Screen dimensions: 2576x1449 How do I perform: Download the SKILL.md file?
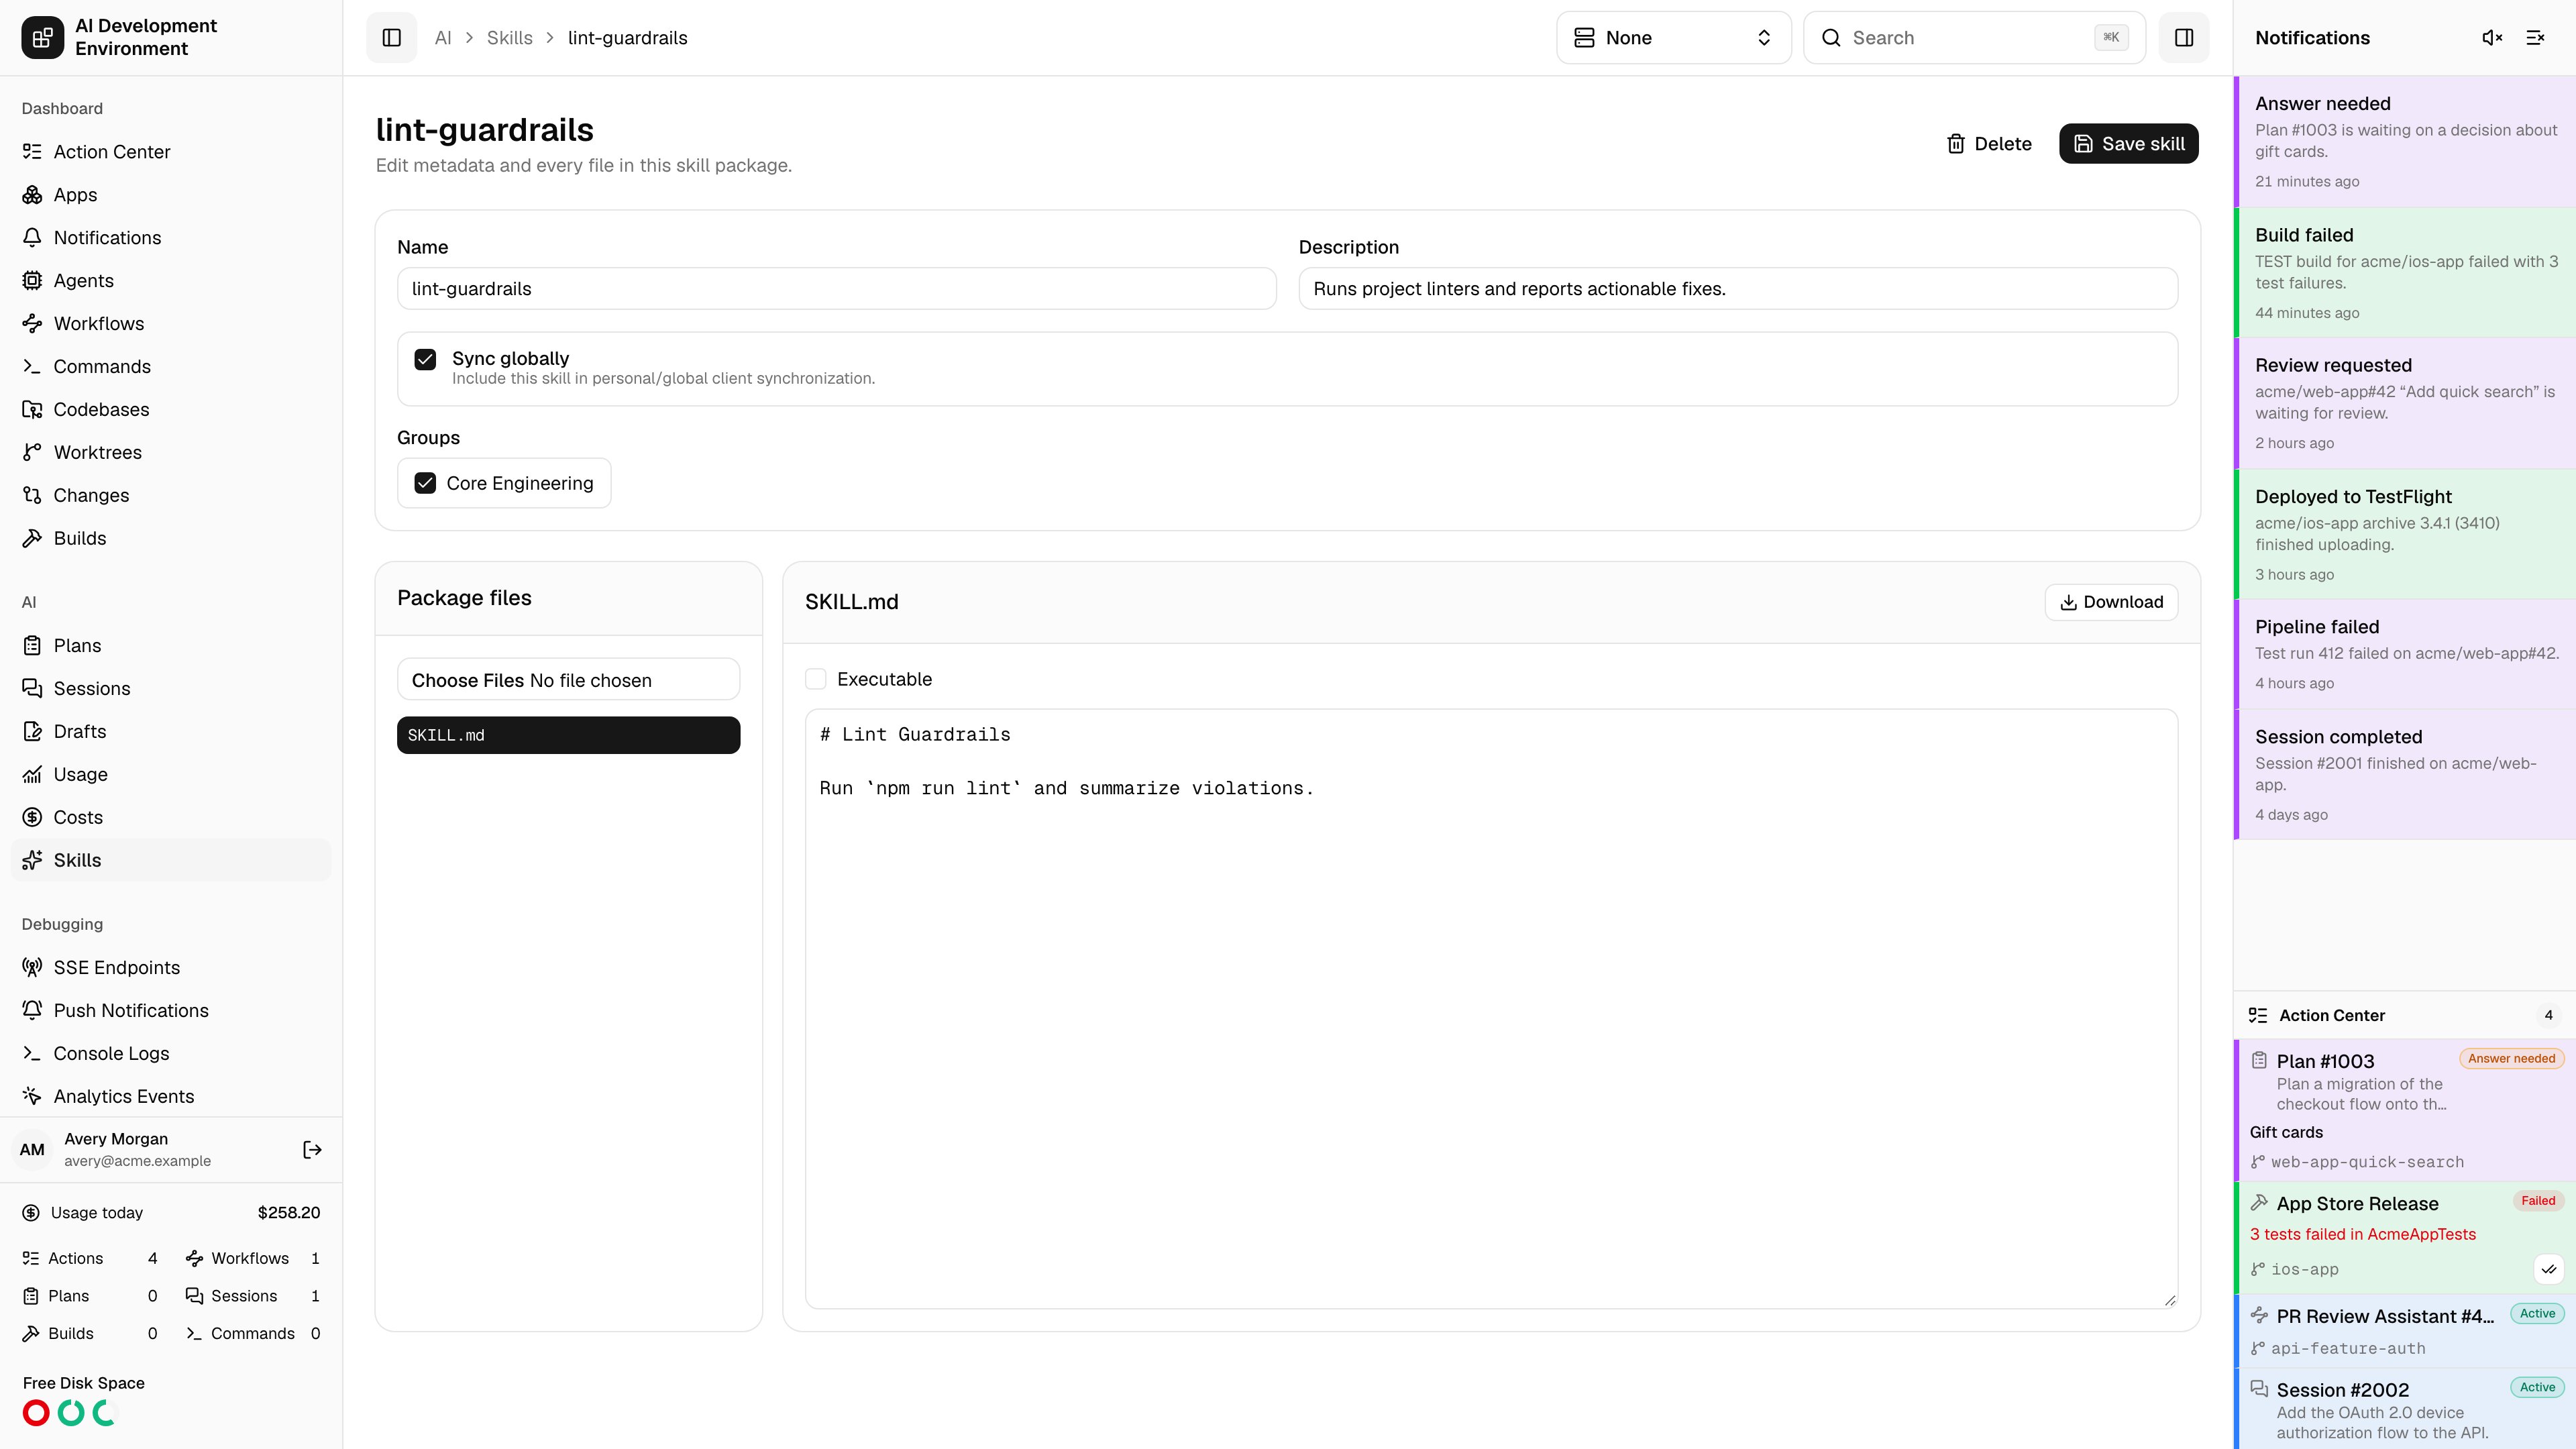(x=2111, y=602)
